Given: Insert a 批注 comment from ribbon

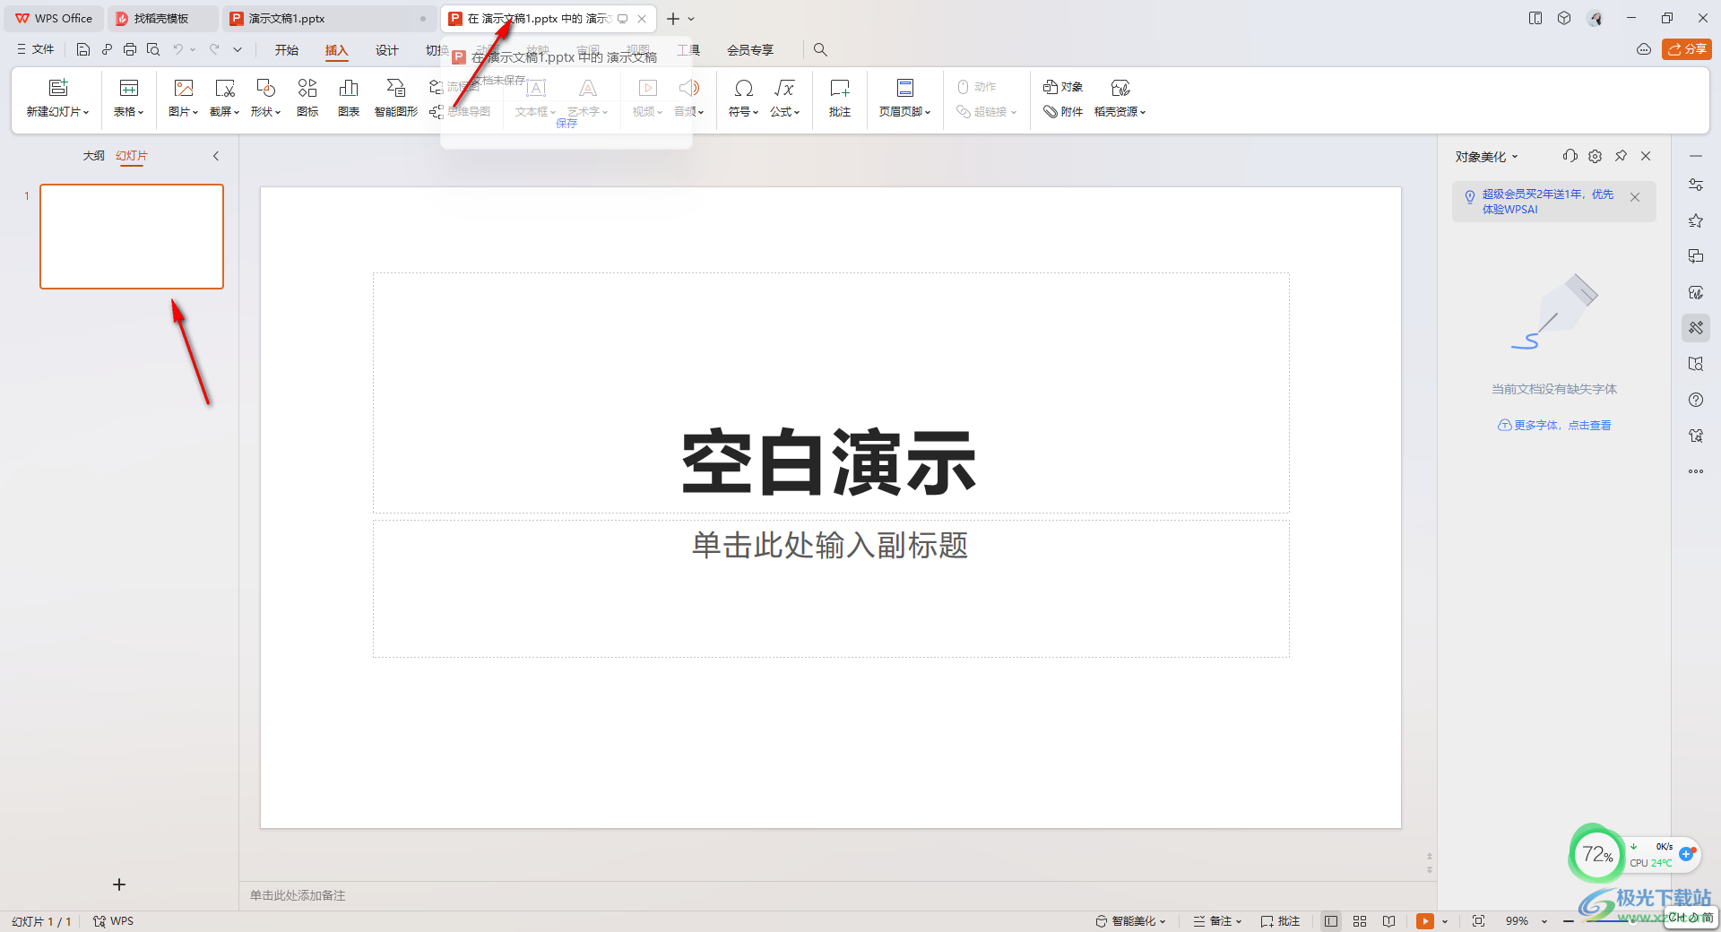Looking at the screenshot, I should tap(840, 97).
